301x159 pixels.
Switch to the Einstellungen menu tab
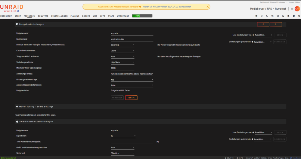59,16
